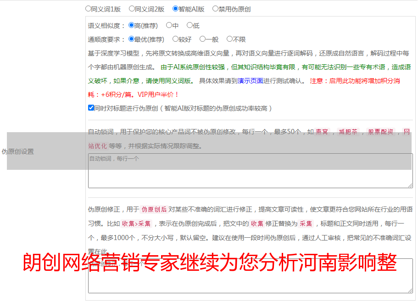
Task: Set 通顺度要求 to 较好
Action: [175, 39]
